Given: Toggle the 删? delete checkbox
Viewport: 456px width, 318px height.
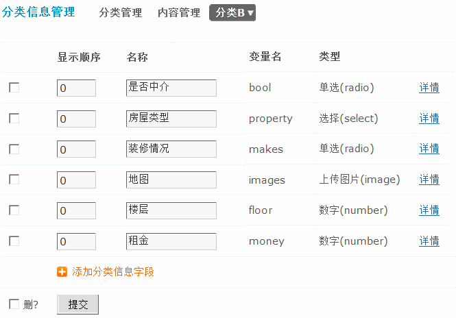Looking at the screenshot, I should coord(14,304).
